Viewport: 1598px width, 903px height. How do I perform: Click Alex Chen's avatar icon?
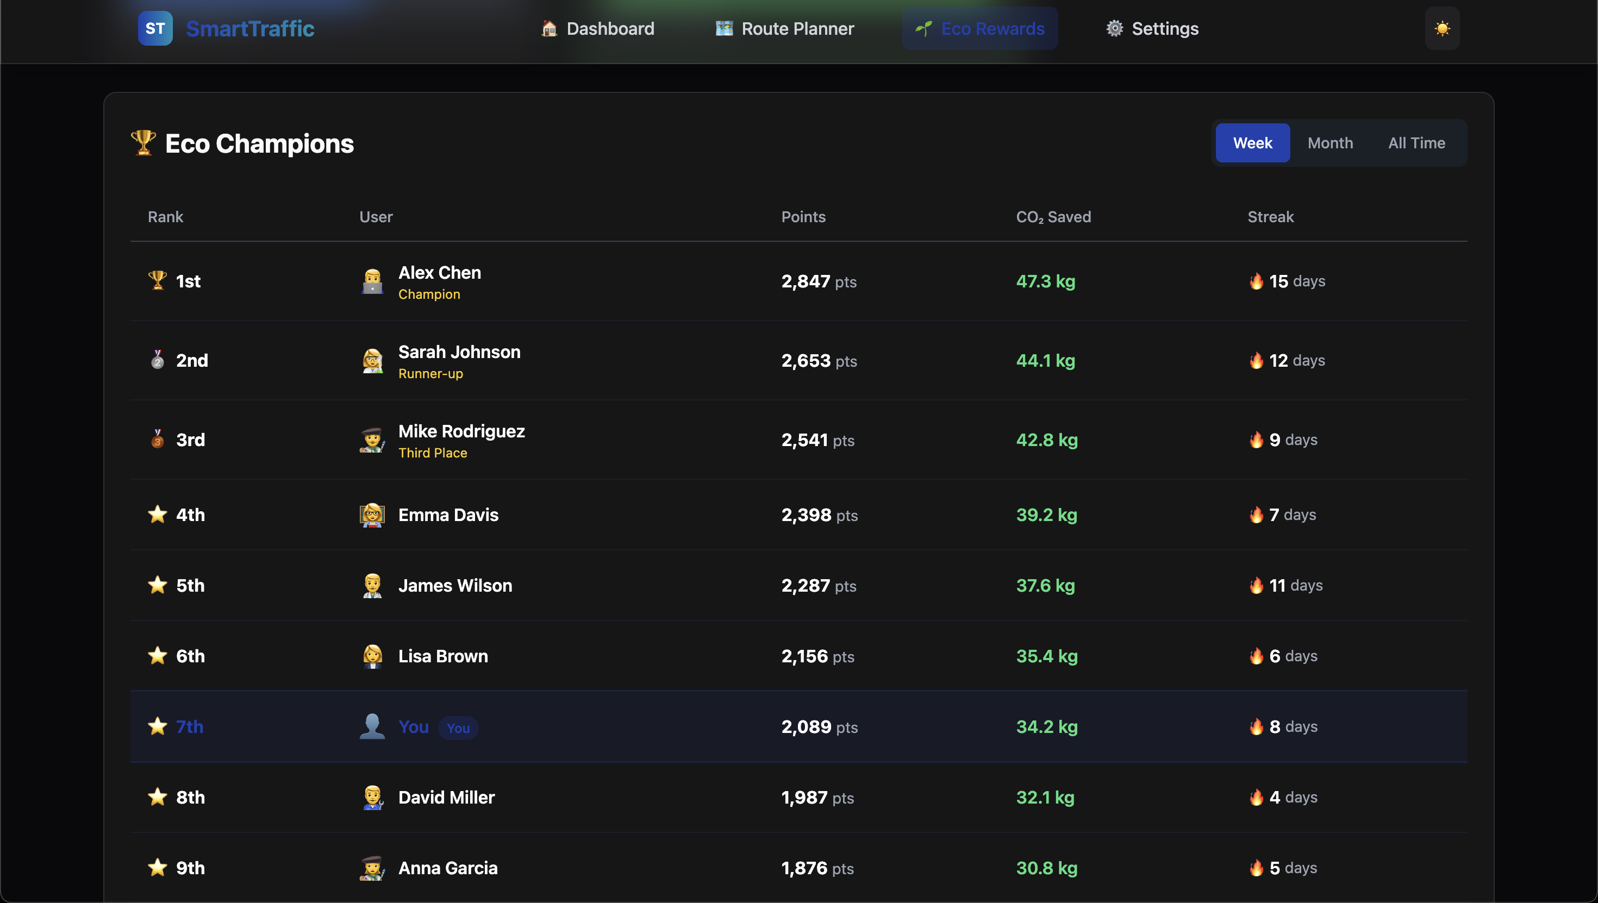click(372, 281)
